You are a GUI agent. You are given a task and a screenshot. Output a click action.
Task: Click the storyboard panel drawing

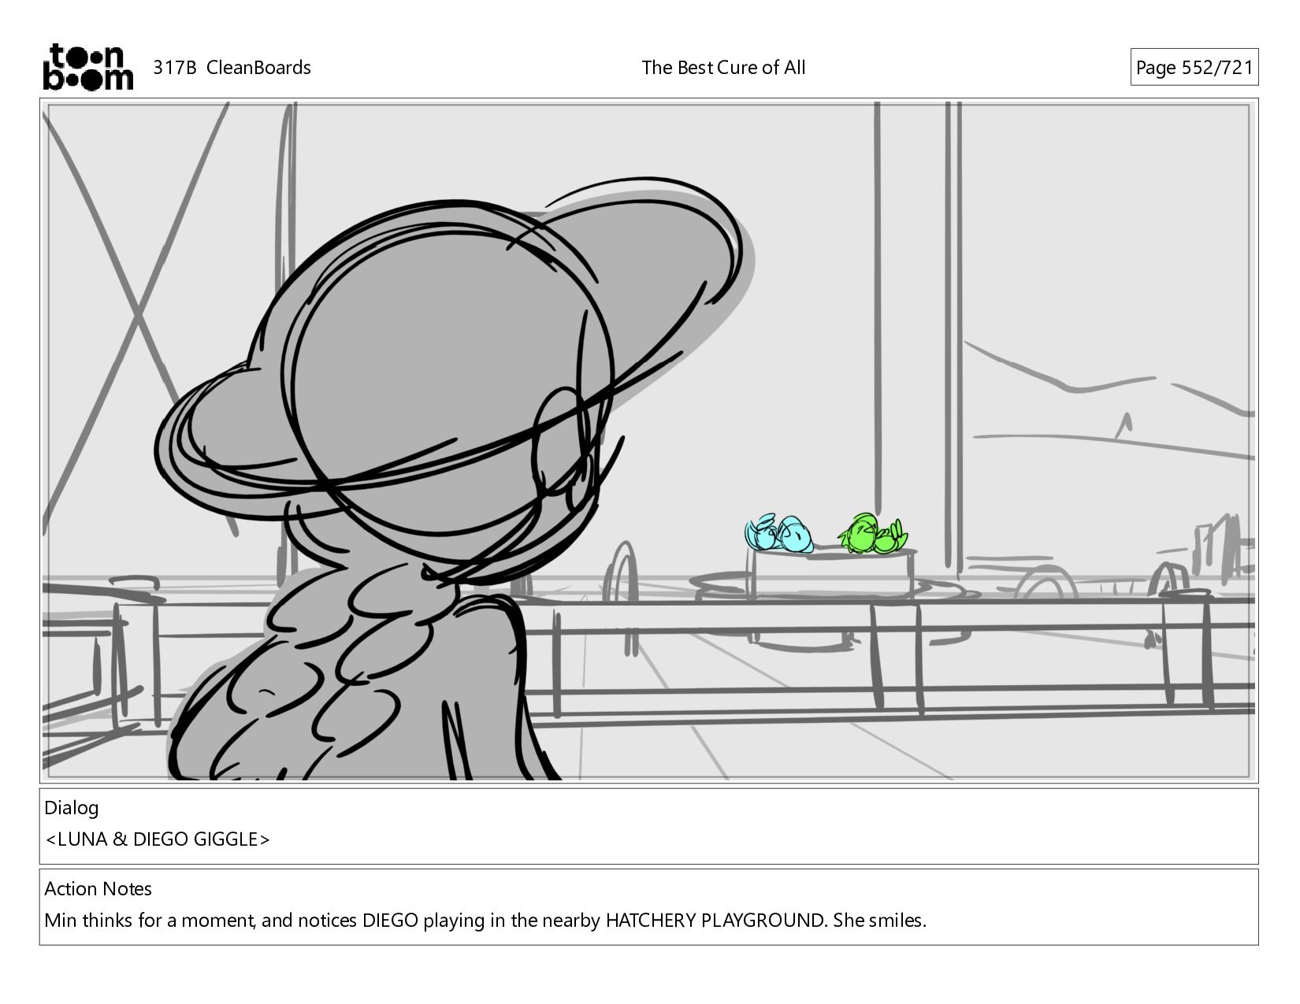coord(649,441)
